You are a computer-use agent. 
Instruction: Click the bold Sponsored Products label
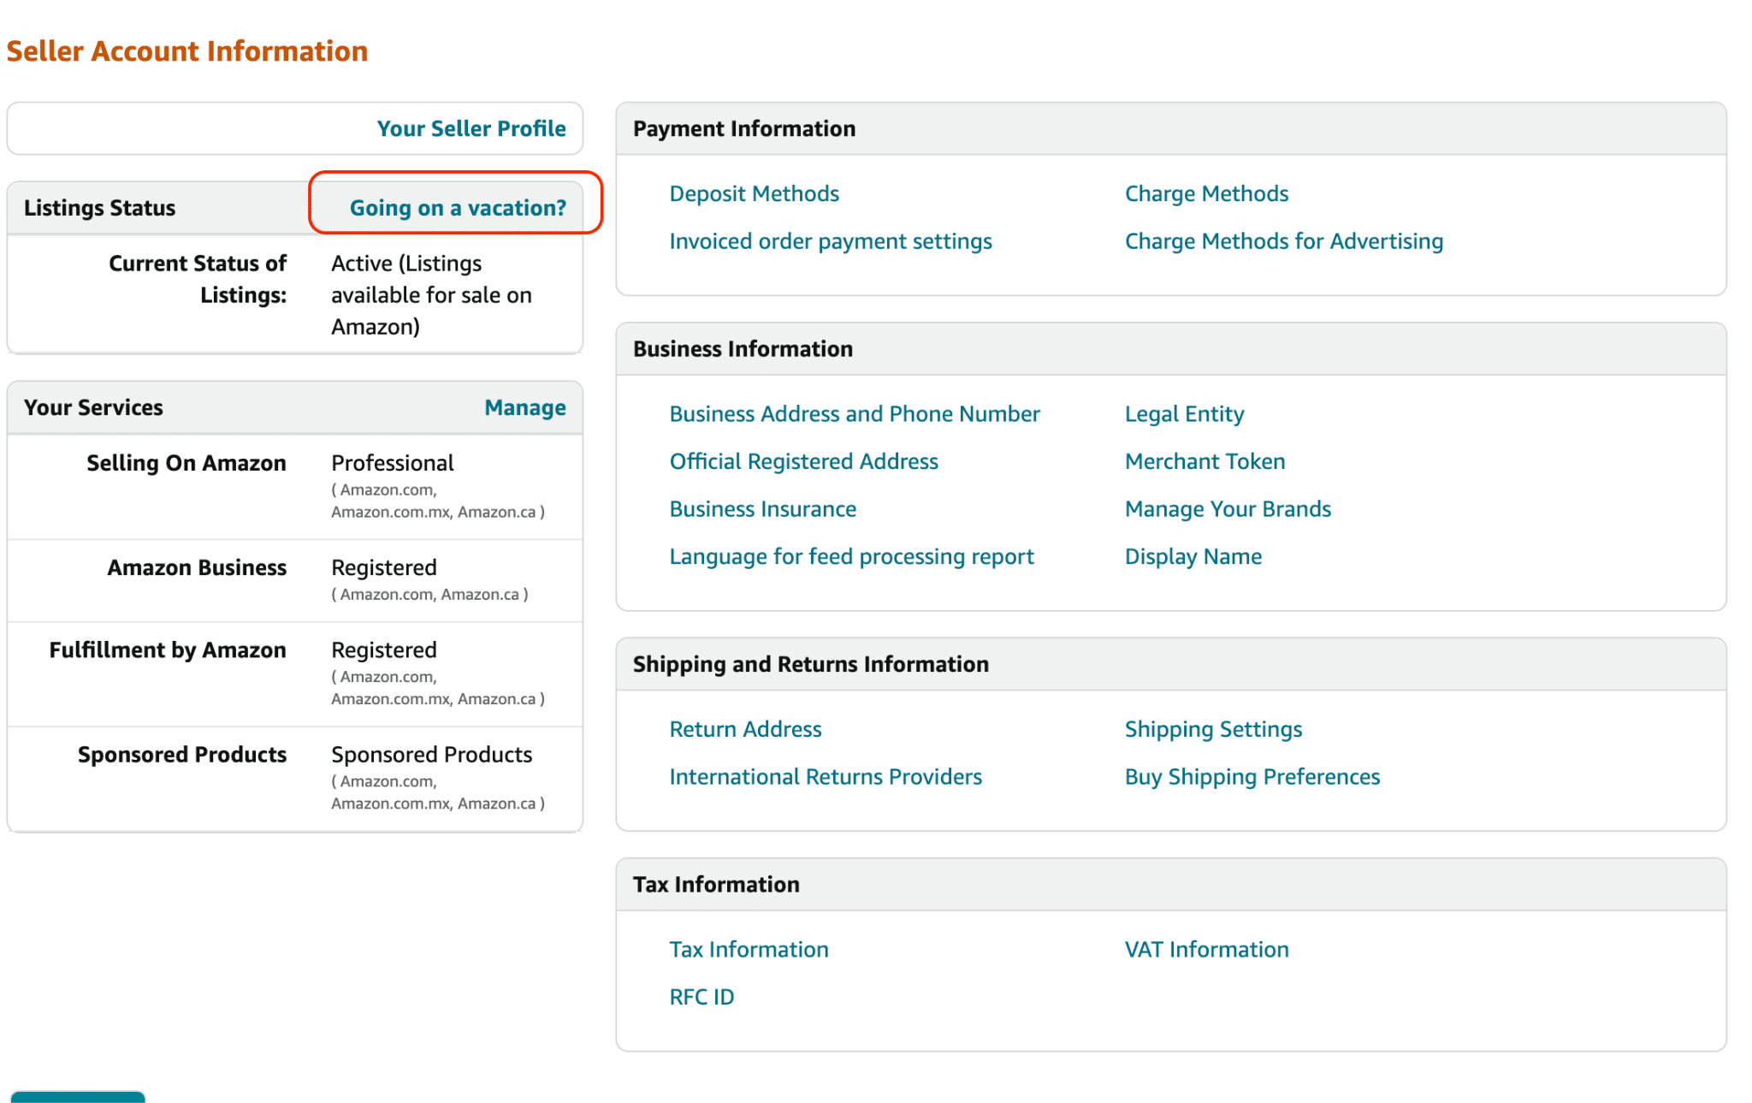click(x=182, y=755)
